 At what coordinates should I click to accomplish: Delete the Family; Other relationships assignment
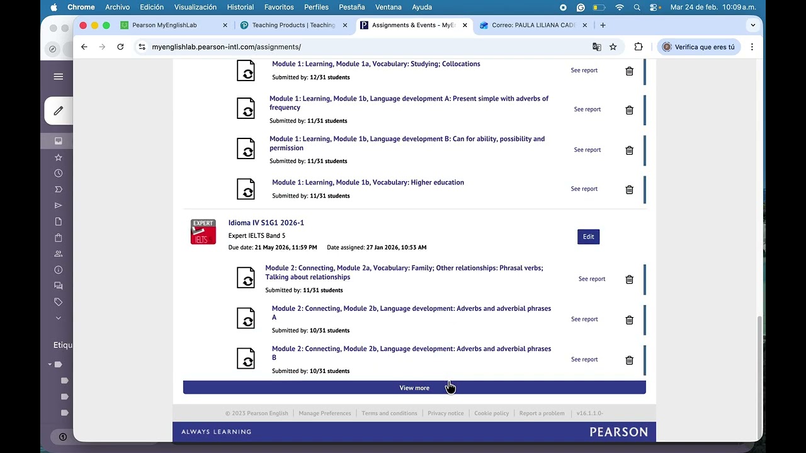(629, 279)
